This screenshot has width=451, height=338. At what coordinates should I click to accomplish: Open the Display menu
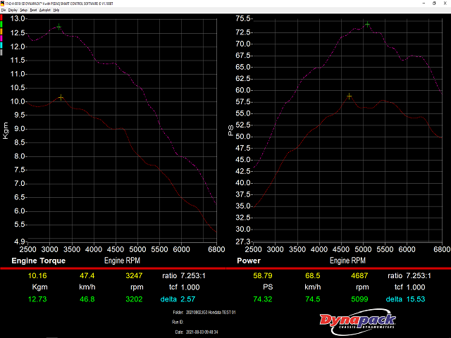(13, 10)
